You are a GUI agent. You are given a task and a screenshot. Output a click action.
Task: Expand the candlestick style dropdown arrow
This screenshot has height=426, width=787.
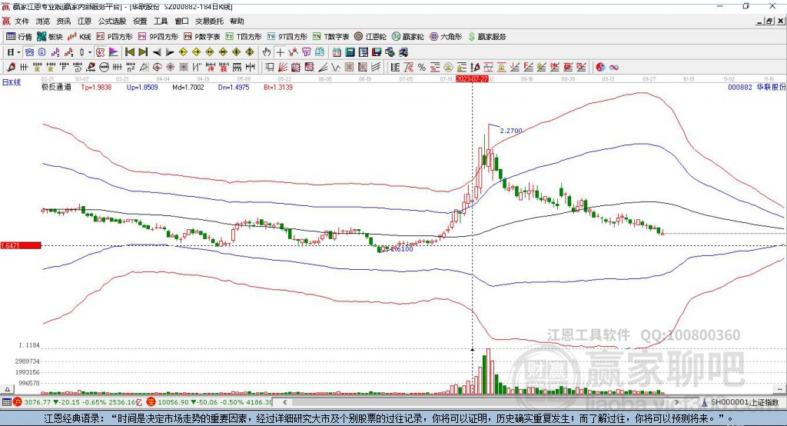point(90,52)
